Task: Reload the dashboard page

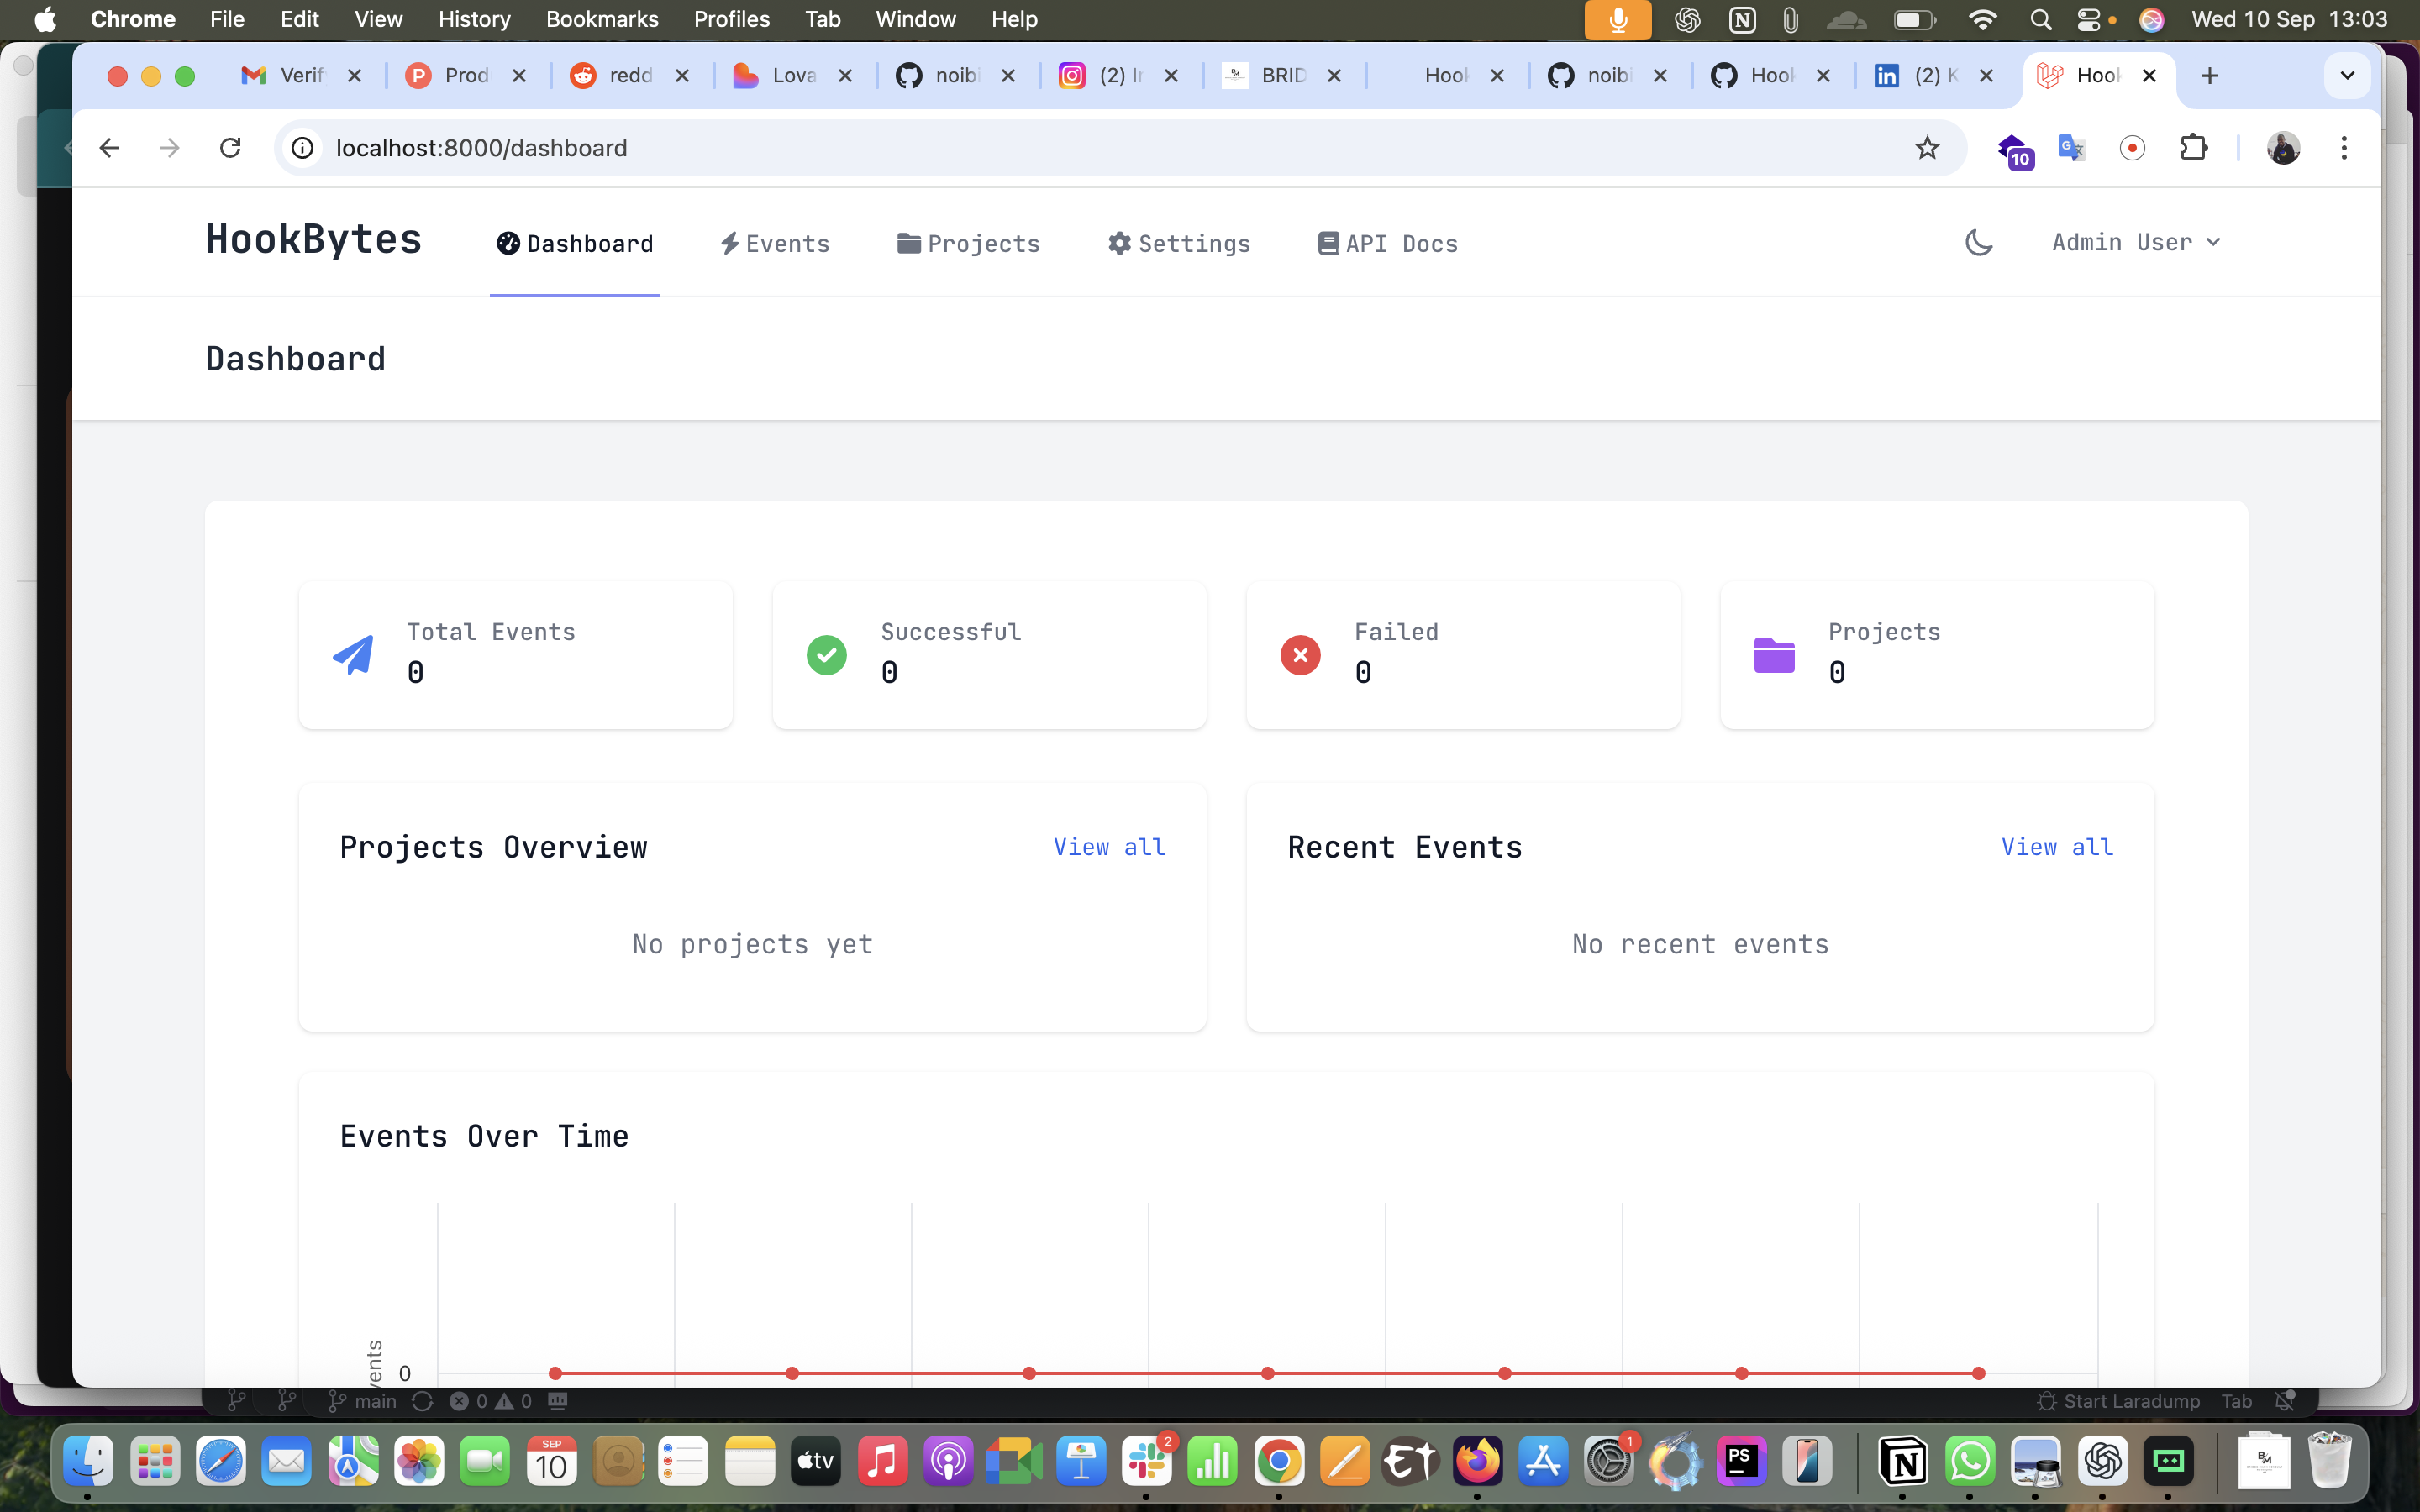Action: 231,148
